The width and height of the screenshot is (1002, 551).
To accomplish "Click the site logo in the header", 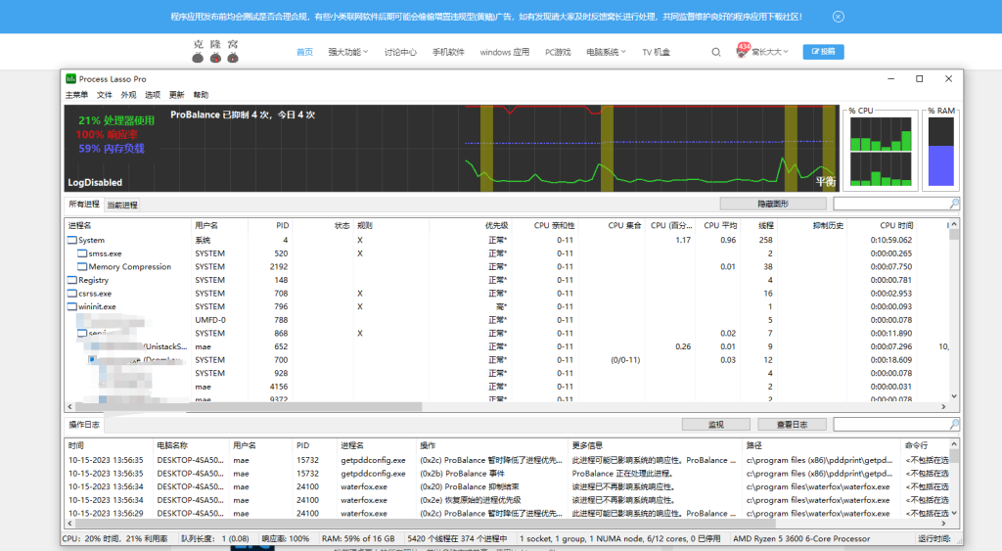I will pyautogui.click(x=215, y=51).
